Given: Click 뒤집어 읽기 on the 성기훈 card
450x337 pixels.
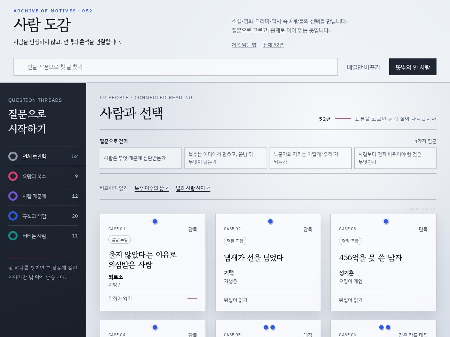Looking at the screenshot, I should point(351,300).
